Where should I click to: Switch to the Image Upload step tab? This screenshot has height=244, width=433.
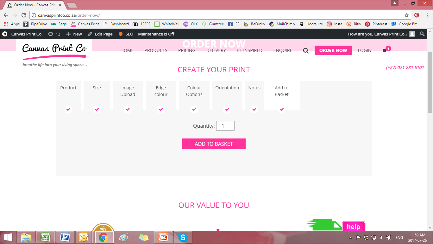pos(128,95)
